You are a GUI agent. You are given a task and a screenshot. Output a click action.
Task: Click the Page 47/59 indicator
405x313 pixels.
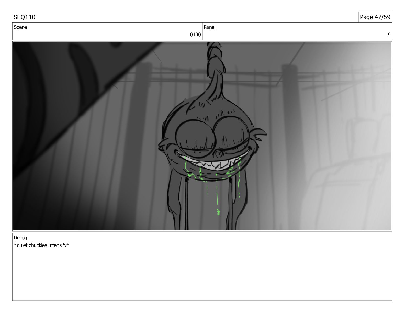point(375,17)
